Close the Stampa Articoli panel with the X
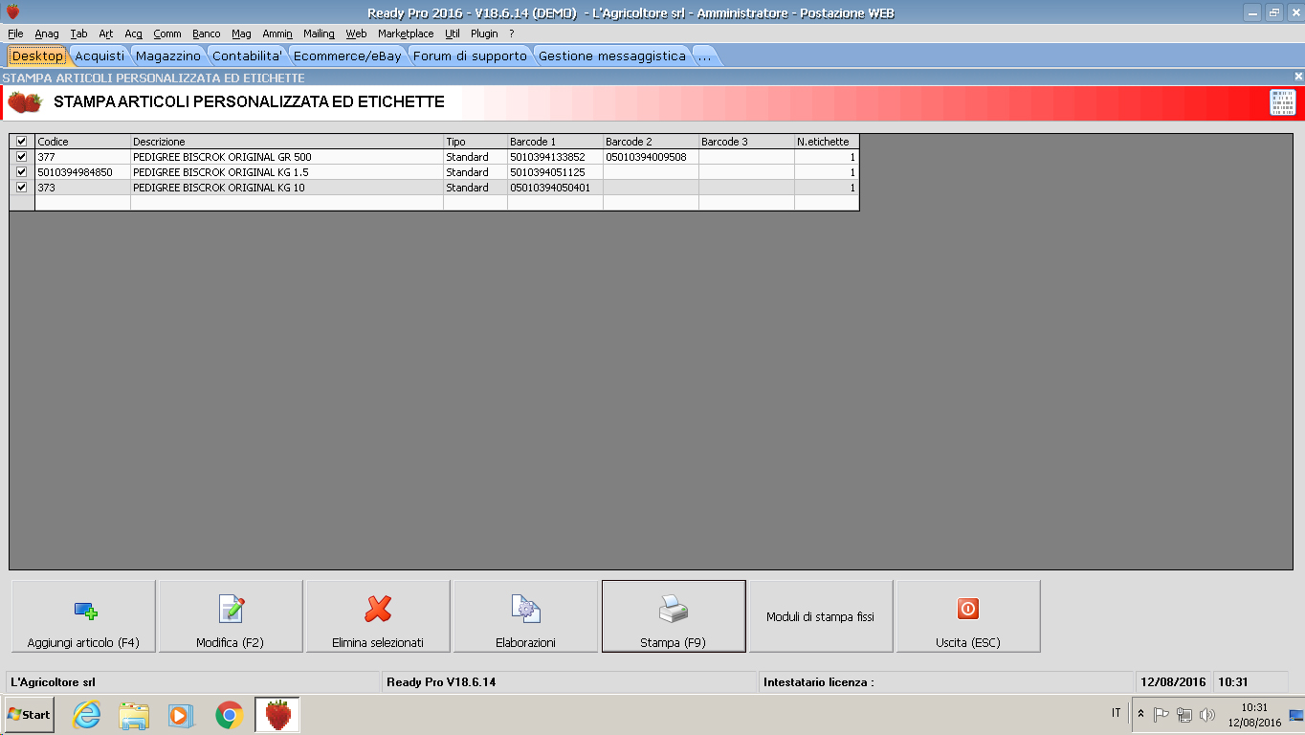 click(1298, 77)
